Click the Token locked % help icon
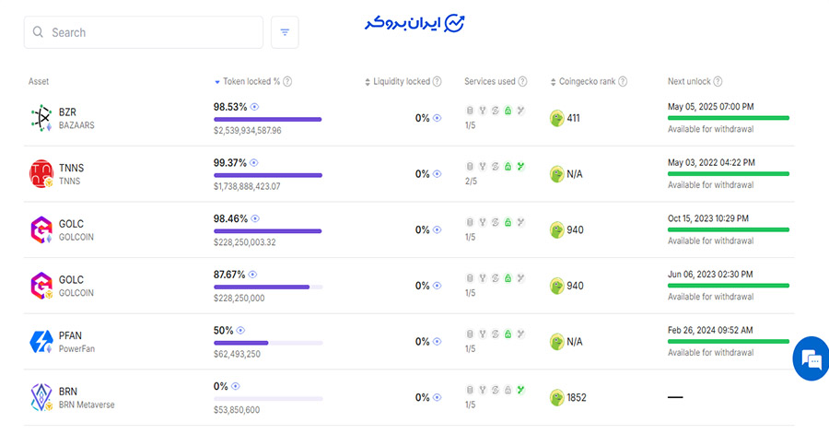The height and width of the screenshot is (434, 829). [x=287, y=82]
